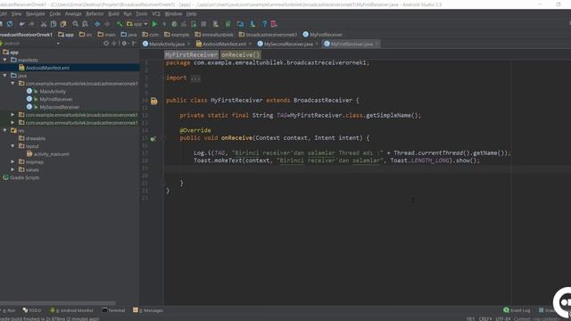571x321 pixels.
Task: Open the Android Monitor tool window
Action: (72, 310)
